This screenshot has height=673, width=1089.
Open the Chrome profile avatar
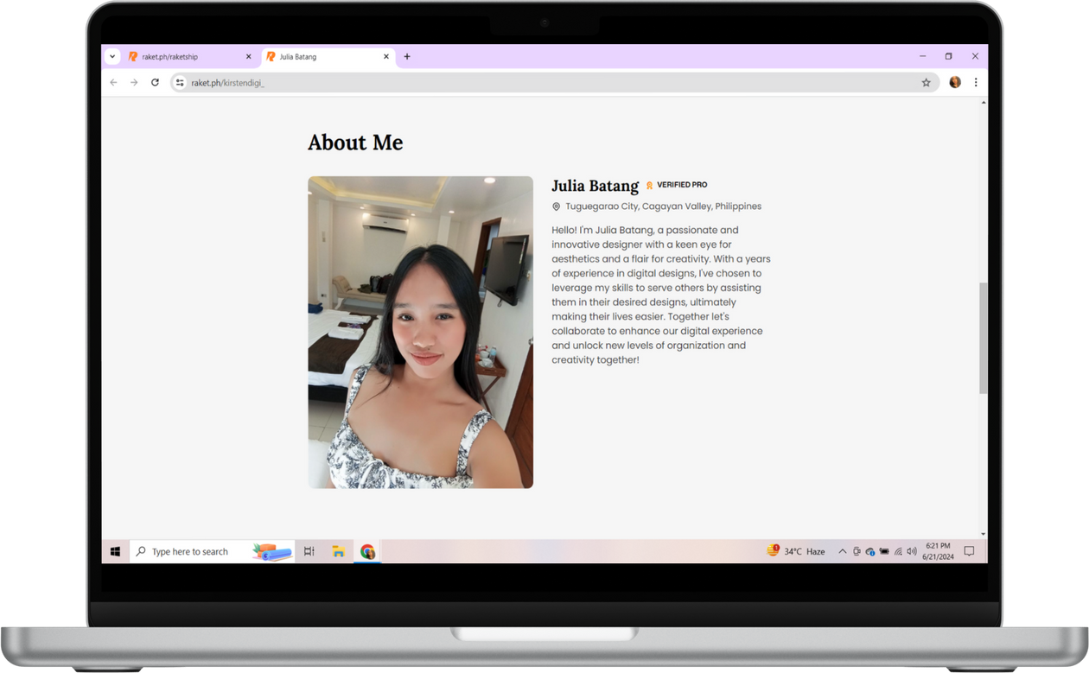pyautogui.click(x=955, y=82)
